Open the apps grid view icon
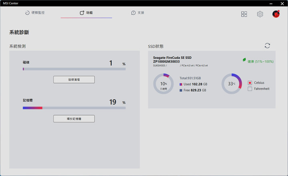288x176 pixels. point(244,14)
